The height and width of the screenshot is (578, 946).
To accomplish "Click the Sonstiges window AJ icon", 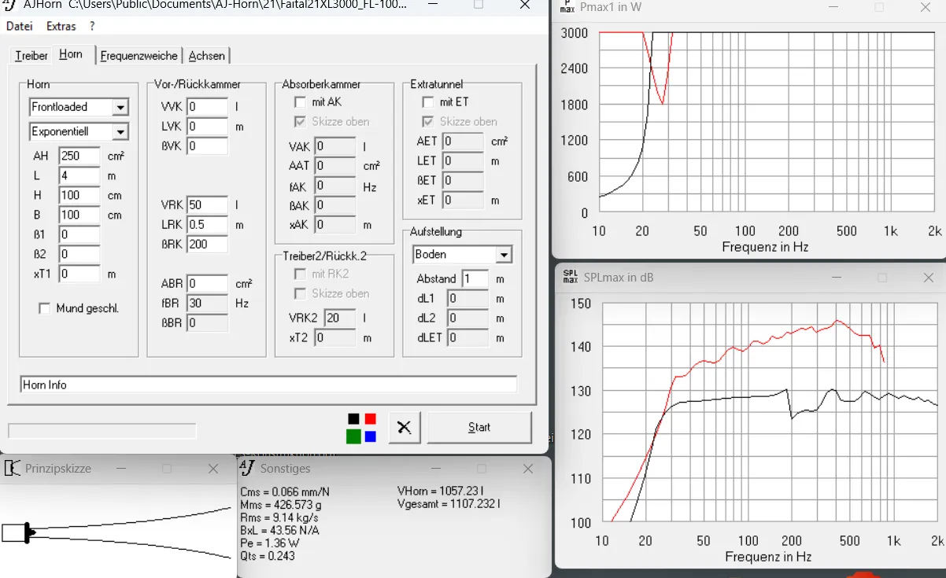I will click(247, 468).
